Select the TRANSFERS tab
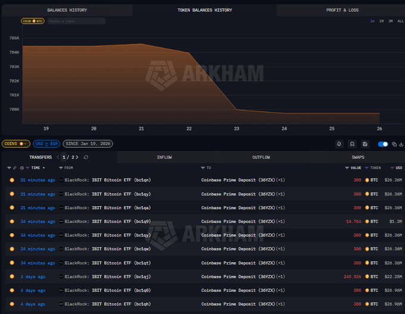 click(x=40, y=157)
